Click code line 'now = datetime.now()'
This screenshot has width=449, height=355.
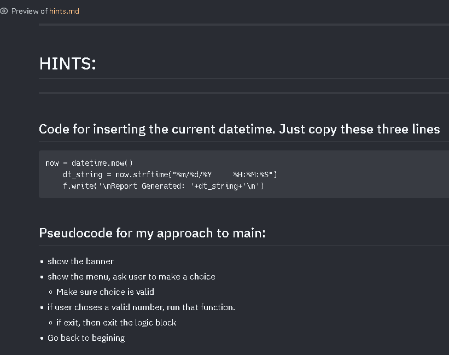(89, 163)
